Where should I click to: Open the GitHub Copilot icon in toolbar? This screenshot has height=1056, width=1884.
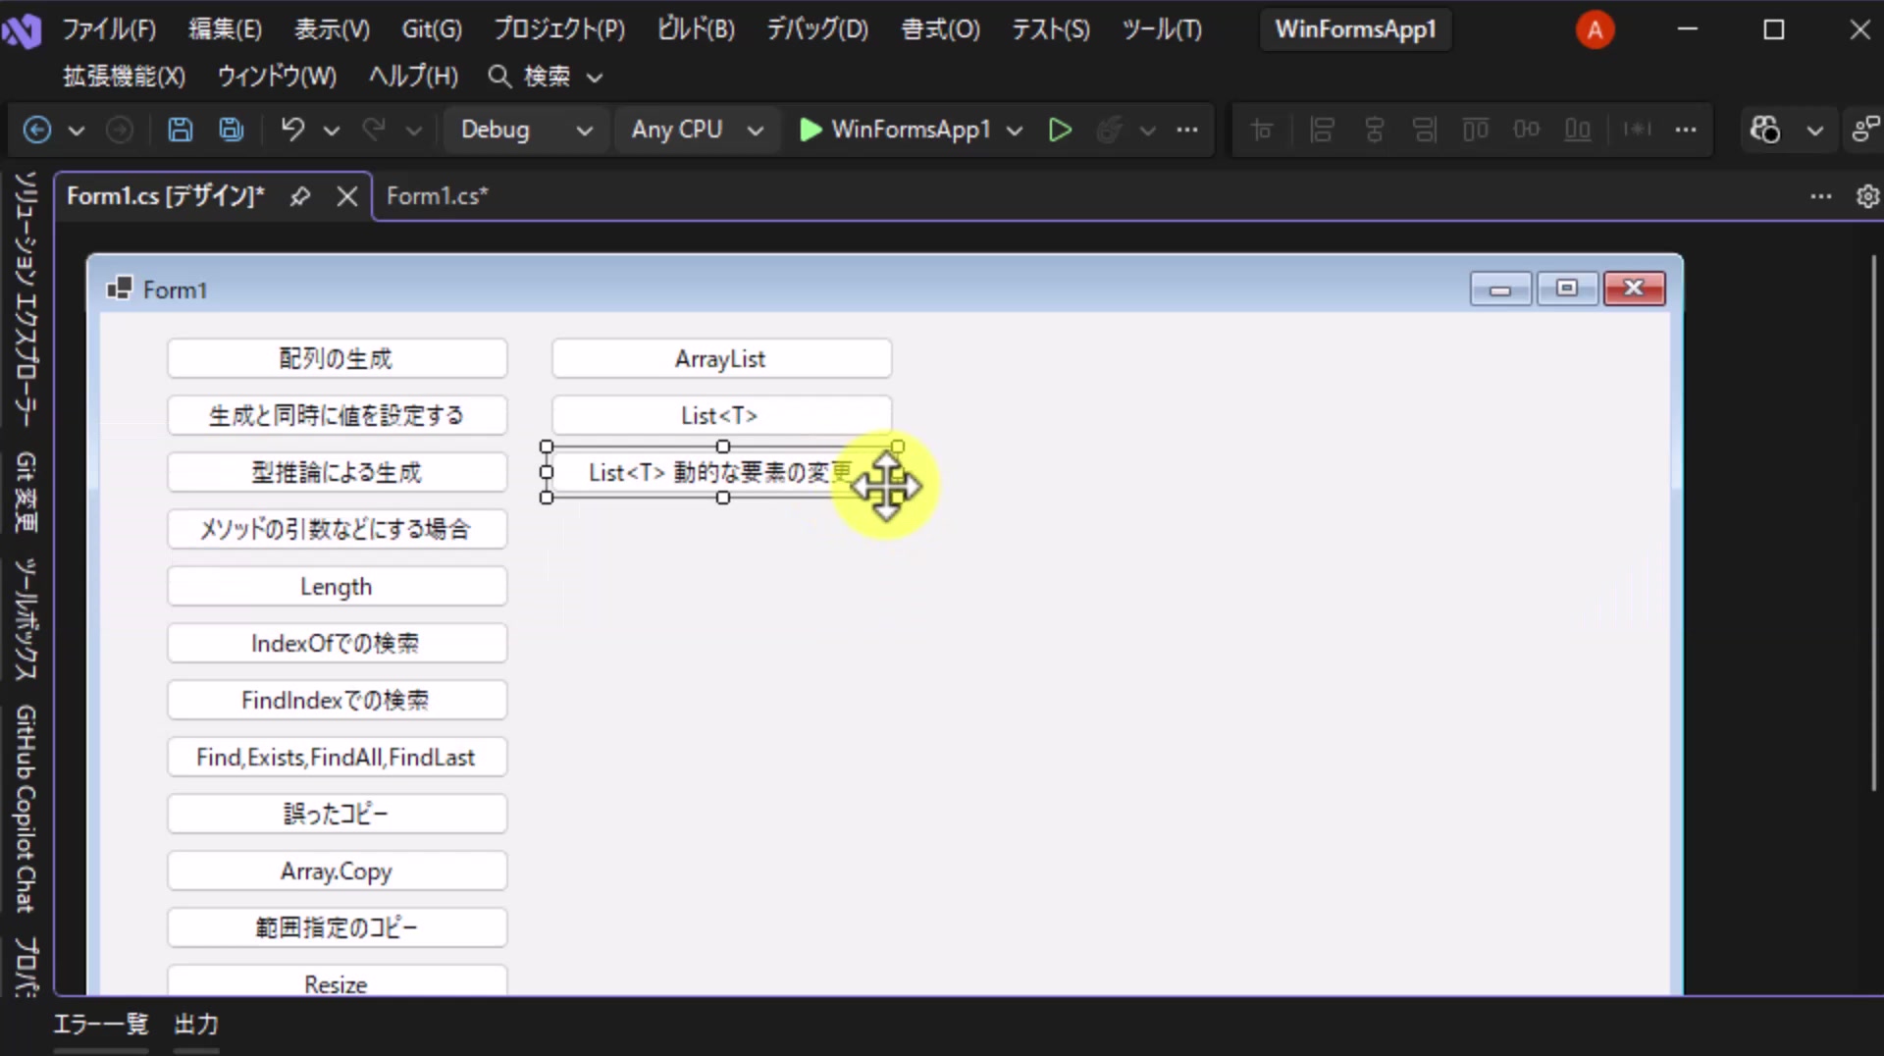pyautogui.click(x=1765, y=130)
